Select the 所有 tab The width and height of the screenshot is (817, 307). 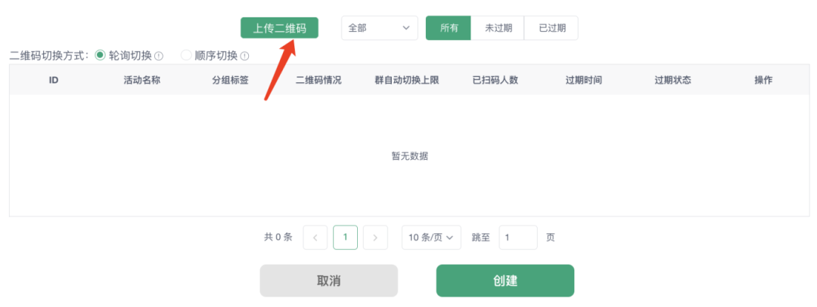point(449,28)
